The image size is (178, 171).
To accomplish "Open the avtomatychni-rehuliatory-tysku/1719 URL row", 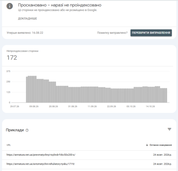I will [89, 164].
